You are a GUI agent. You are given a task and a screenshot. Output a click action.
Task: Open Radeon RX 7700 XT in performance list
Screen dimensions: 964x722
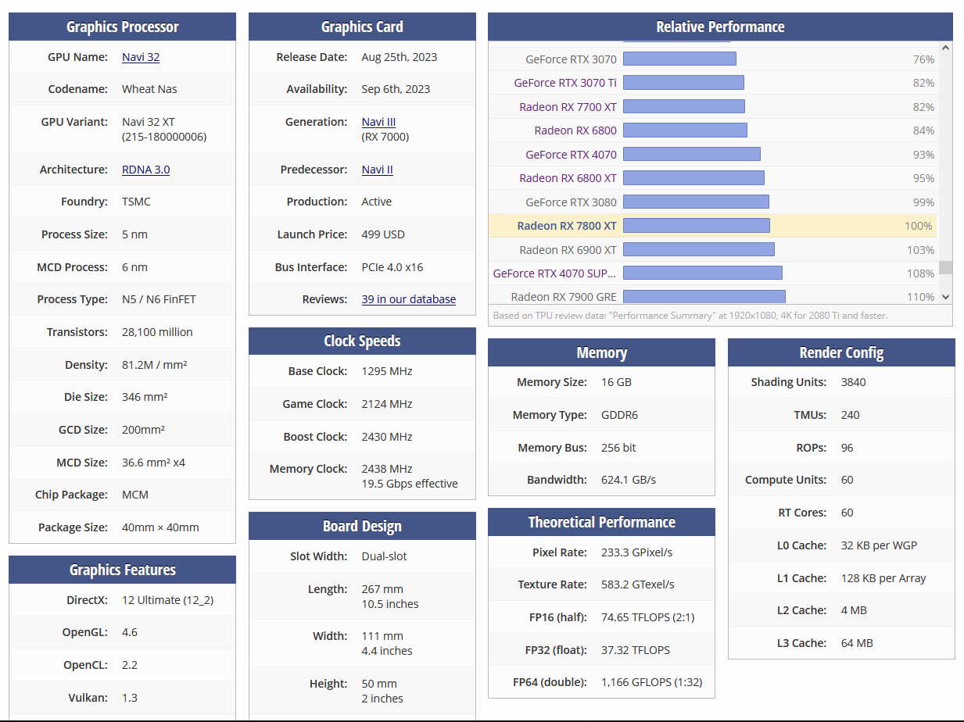[x=568, y=107]
